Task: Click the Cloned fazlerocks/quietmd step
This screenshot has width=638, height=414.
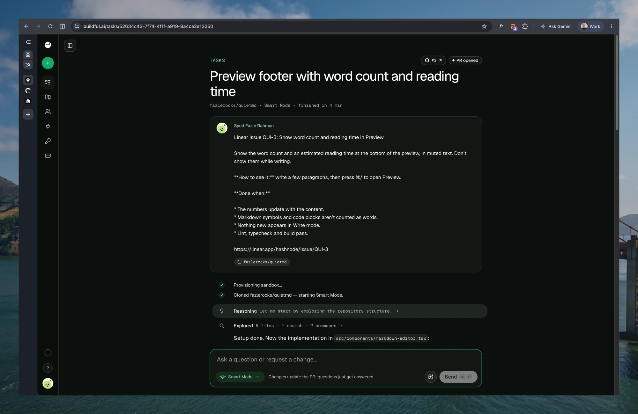Action: pos(288,295)
